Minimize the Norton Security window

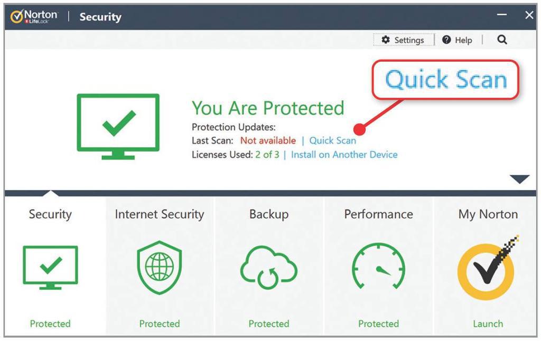click(502, 14)
